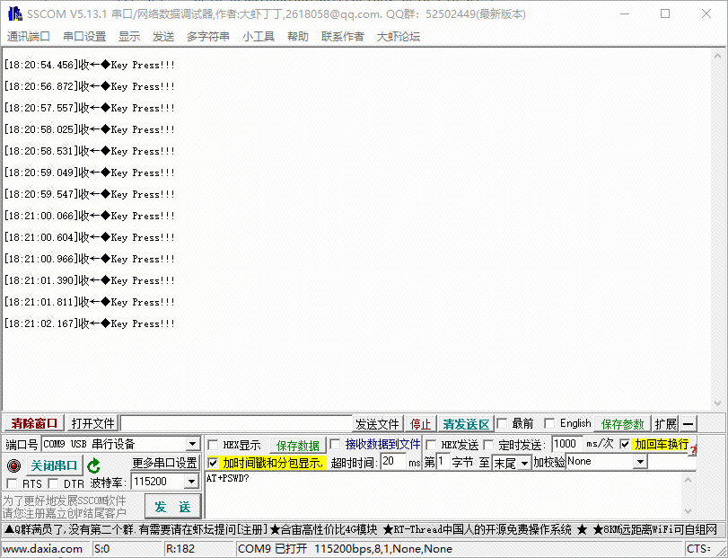Click the green refresh ports icon
This screenshot has width=728, height=558.
click(93, 465)
